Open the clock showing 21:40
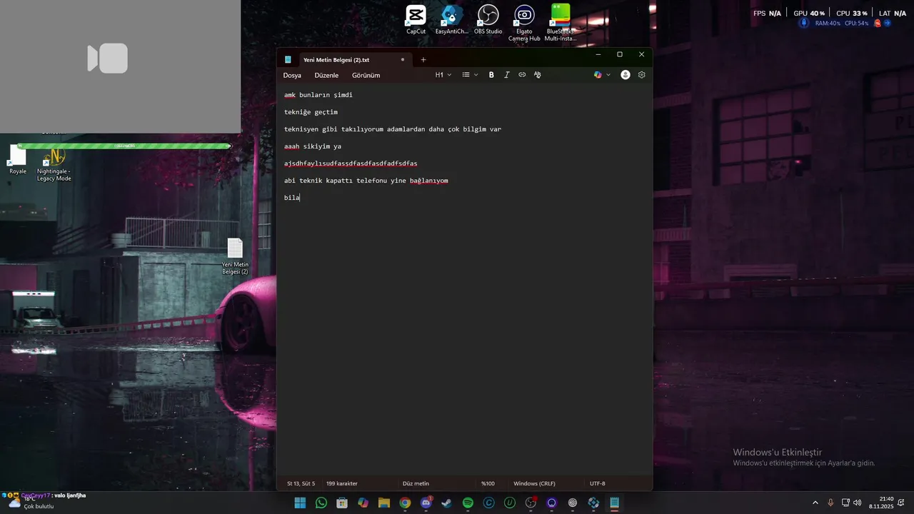914x514 pixels. (881, 503)
